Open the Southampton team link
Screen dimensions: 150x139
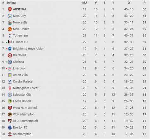(22, 134)
